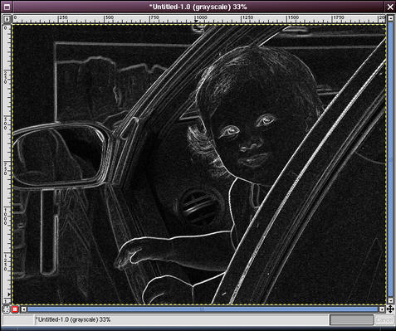Image resolution: width=396 pixels, height=331 pixels.
Task: Click the cursor coordinates field in status bar
Action: click(18, 320)
